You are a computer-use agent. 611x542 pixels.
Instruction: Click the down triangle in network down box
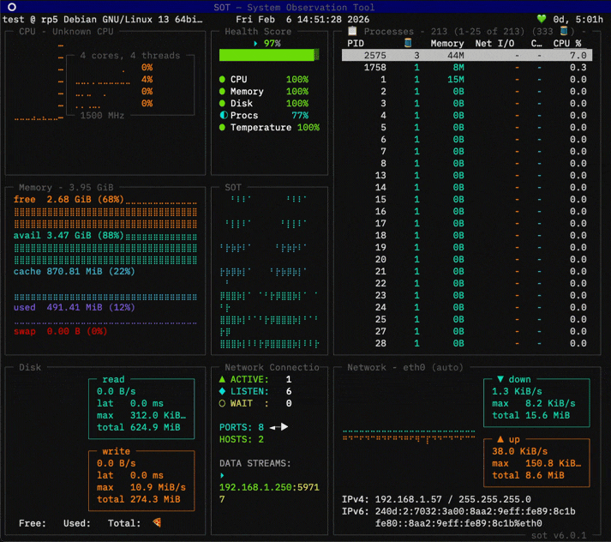pos(500,379)
